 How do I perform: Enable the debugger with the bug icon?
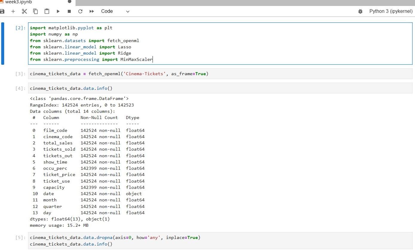point(360,11)
